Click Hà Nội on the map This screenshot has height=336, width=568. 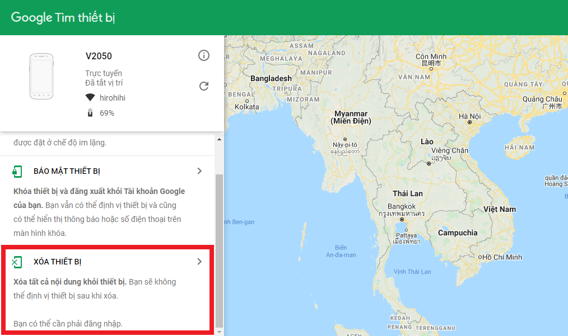pyautogui.click(x=469, y=117)
